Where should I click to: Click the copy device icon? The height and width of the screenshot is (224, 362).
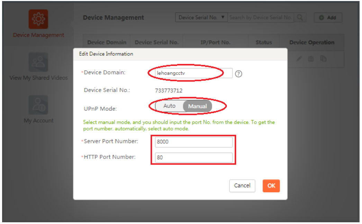point(323,59)
